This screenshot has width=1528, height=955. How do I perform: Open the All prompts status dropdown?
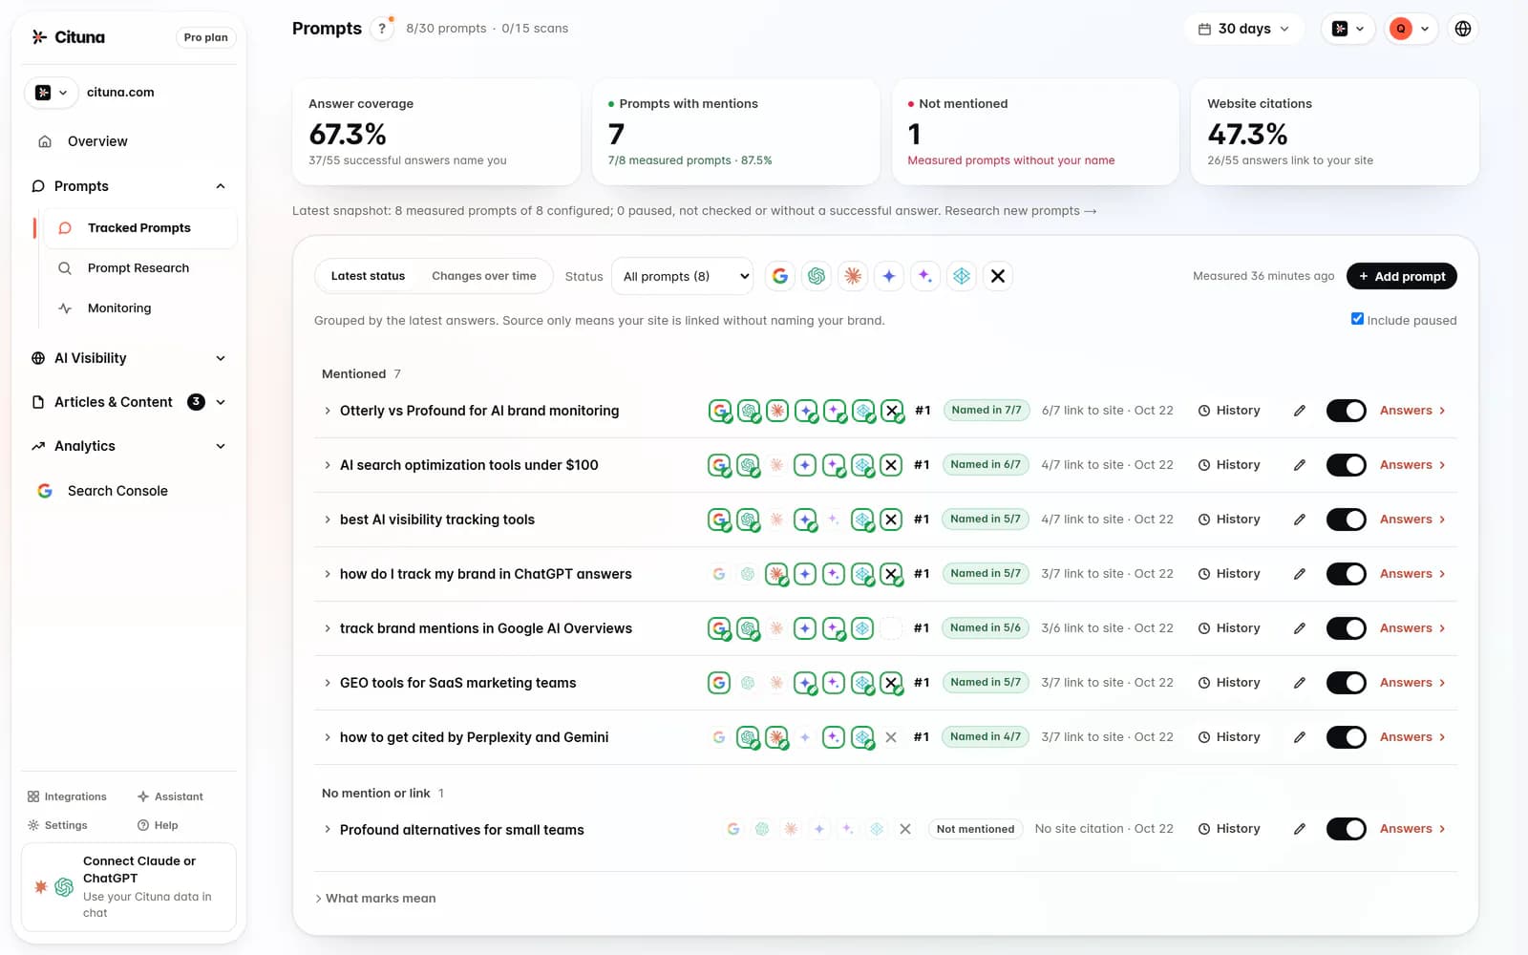click(682, 276)
